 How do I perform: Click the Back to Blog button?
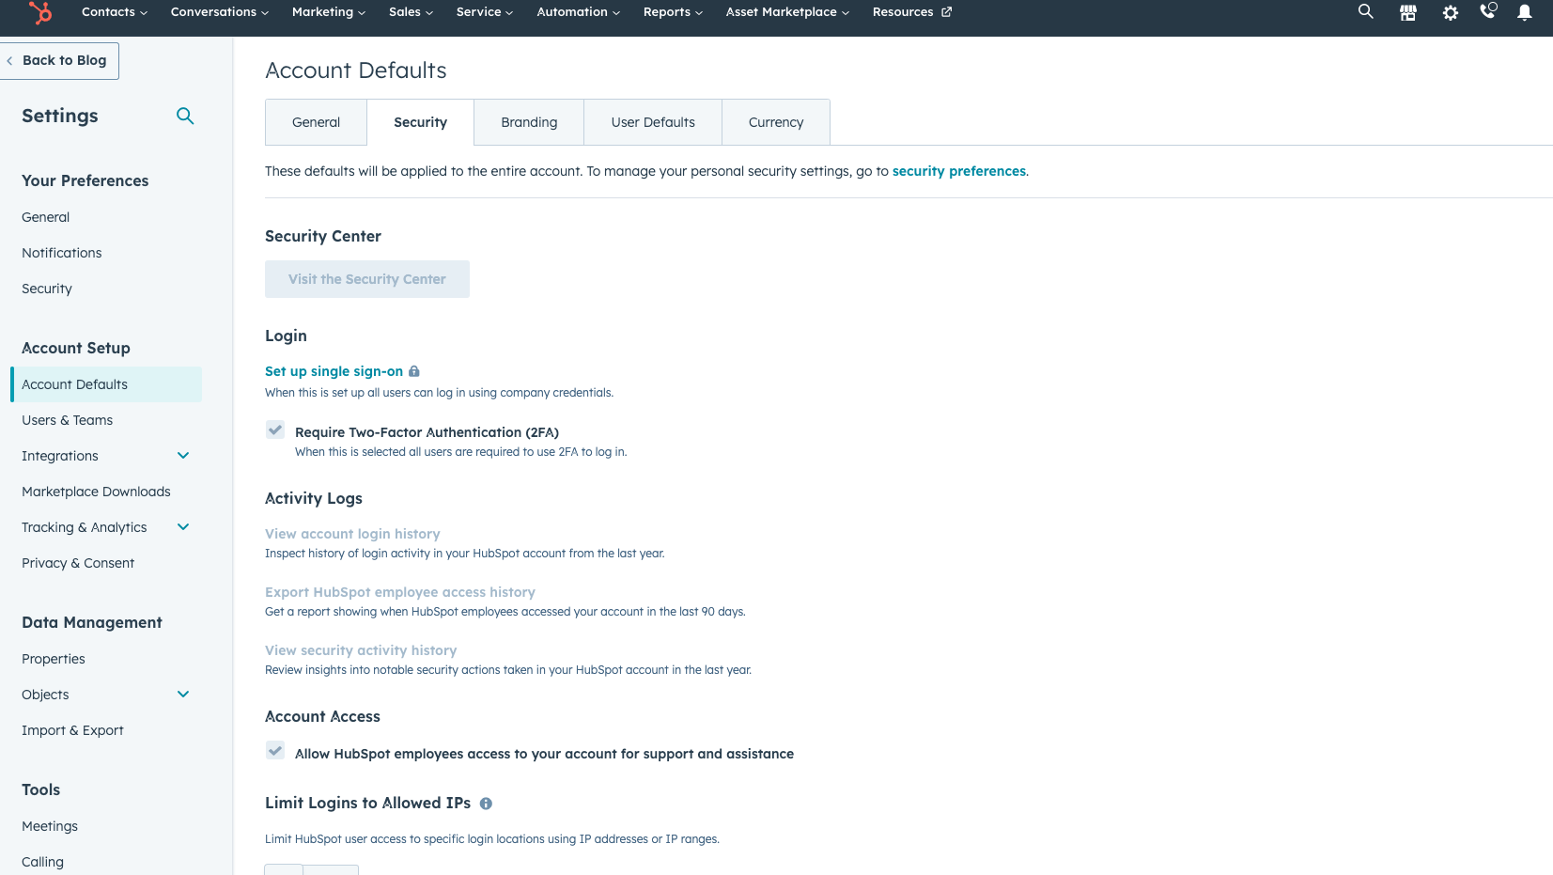[x=59, y=61]
